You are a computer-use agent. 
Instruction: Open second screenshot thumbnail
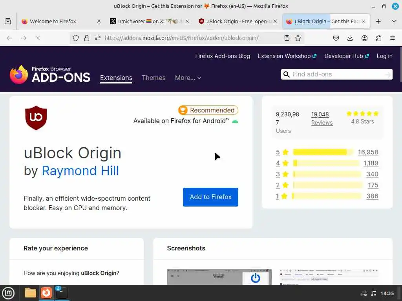[x=329, y=277]
